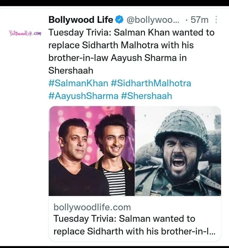Click the plain "Shershaah" word in tweet text

71,70
